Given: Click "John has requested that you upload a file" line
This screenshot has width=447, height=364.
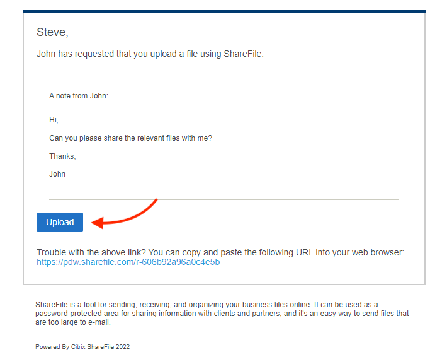Looking at the screenshot, I should coord(150,54).
